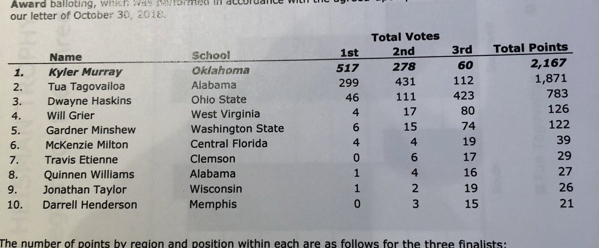Click the Oklahoma school cell

[221, 70]
